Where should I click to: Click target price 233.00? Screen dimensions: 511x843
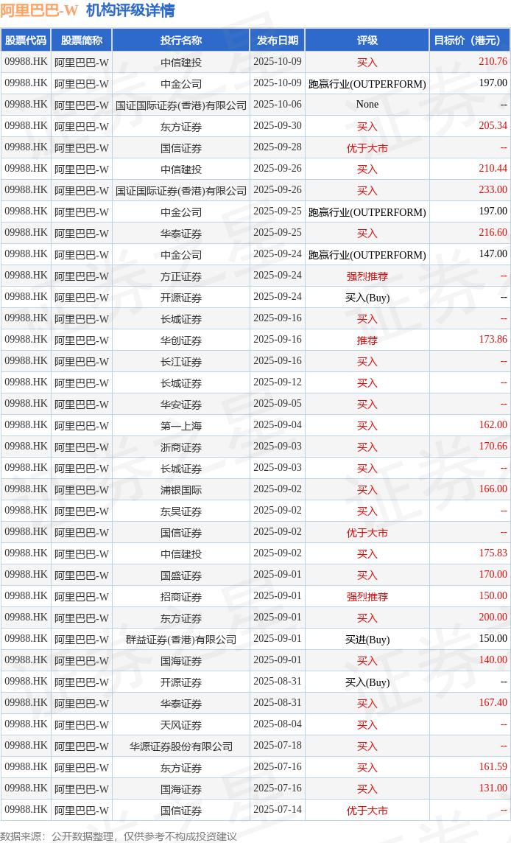coord(493,190)
